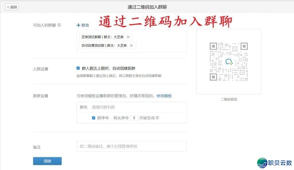294x170 pixels.
Task: Select the 自动回复测试群 group tag
Action: click(x=104, y=45)
